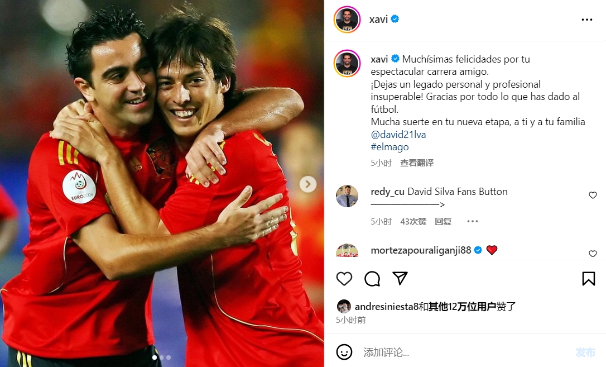
Task: Focus the 添加评论 comment input field
Action: coord(464,352)
